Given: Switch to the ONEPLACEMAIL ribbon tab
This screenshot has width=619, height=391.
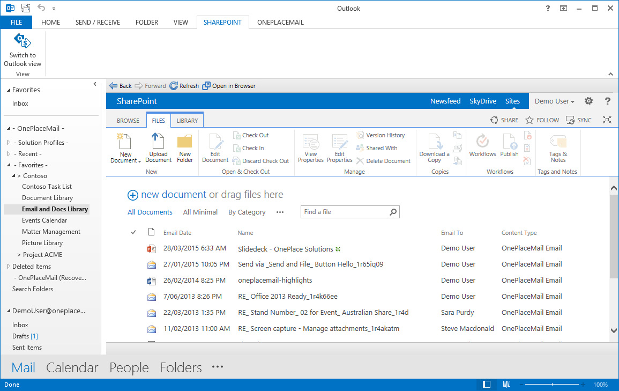Looking at the screenshot, I should pos(280,22).
